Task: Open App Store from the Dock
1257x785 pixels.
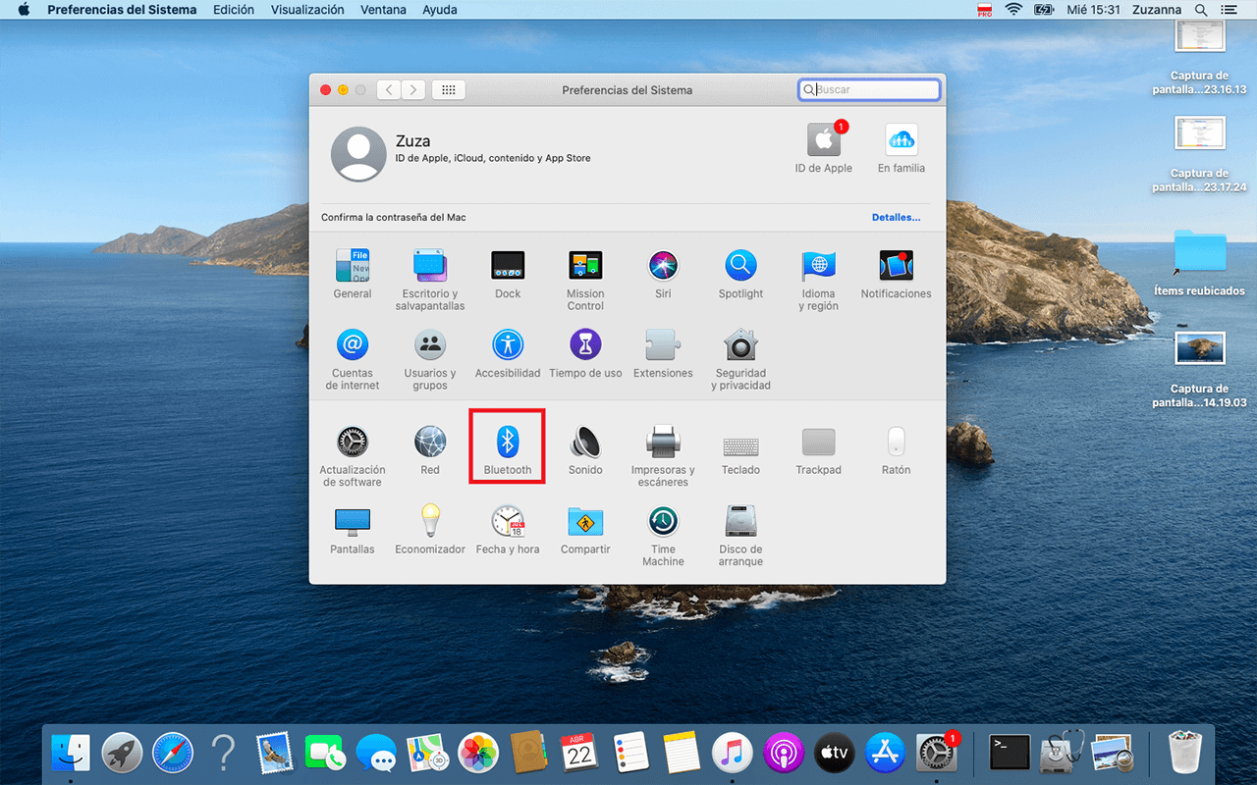Action: 885,753
